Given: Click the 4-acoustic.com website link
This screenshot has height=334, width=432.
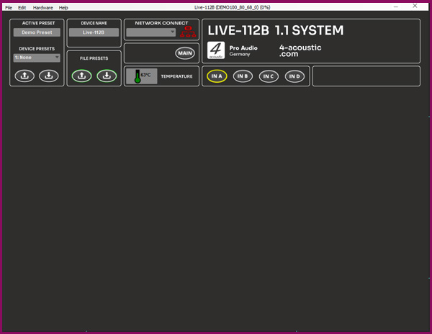Looking at the screenshot, I should (x=300, y=50).
